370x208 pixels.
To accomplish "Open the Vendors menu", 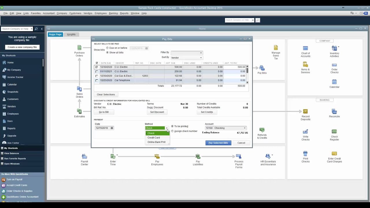I will [88, 13].
